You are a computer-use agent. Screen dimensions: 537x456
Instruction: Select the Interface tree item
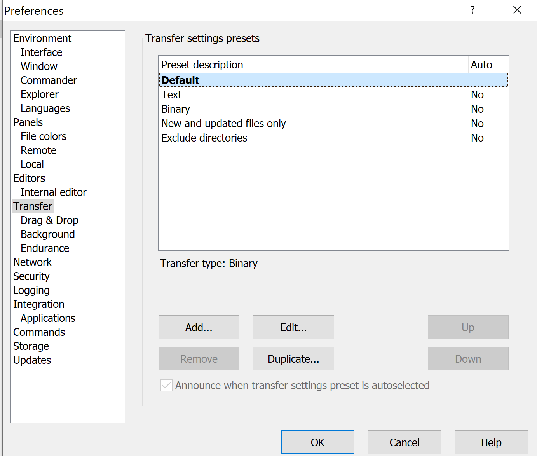[x=41, y=52]
